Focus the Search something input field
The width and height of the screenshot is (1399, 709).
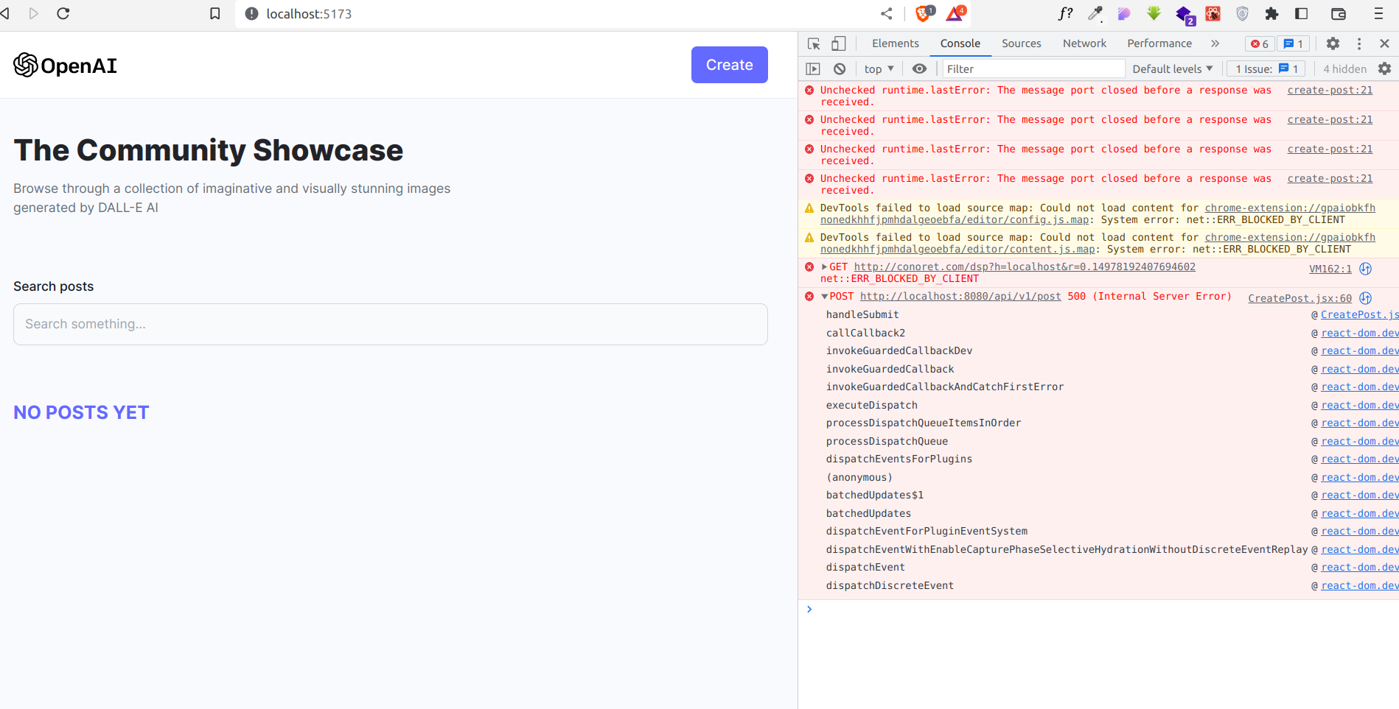[391, 324]
